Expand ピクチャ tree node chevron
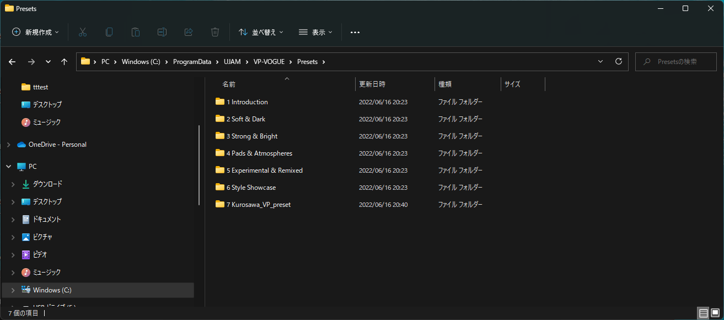This screenshot has height=320, width=724. click(13, 237)
